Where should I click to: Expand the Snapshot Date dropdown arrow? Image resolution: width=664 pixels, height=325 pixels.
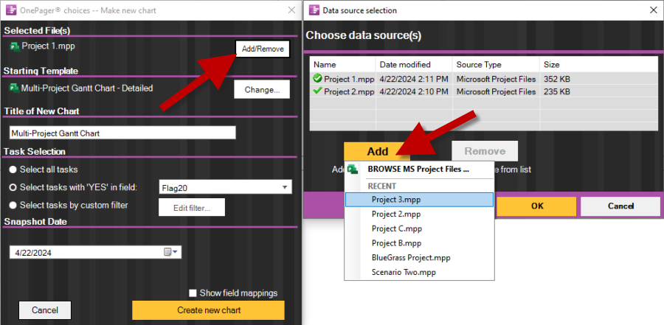(176, 252)
